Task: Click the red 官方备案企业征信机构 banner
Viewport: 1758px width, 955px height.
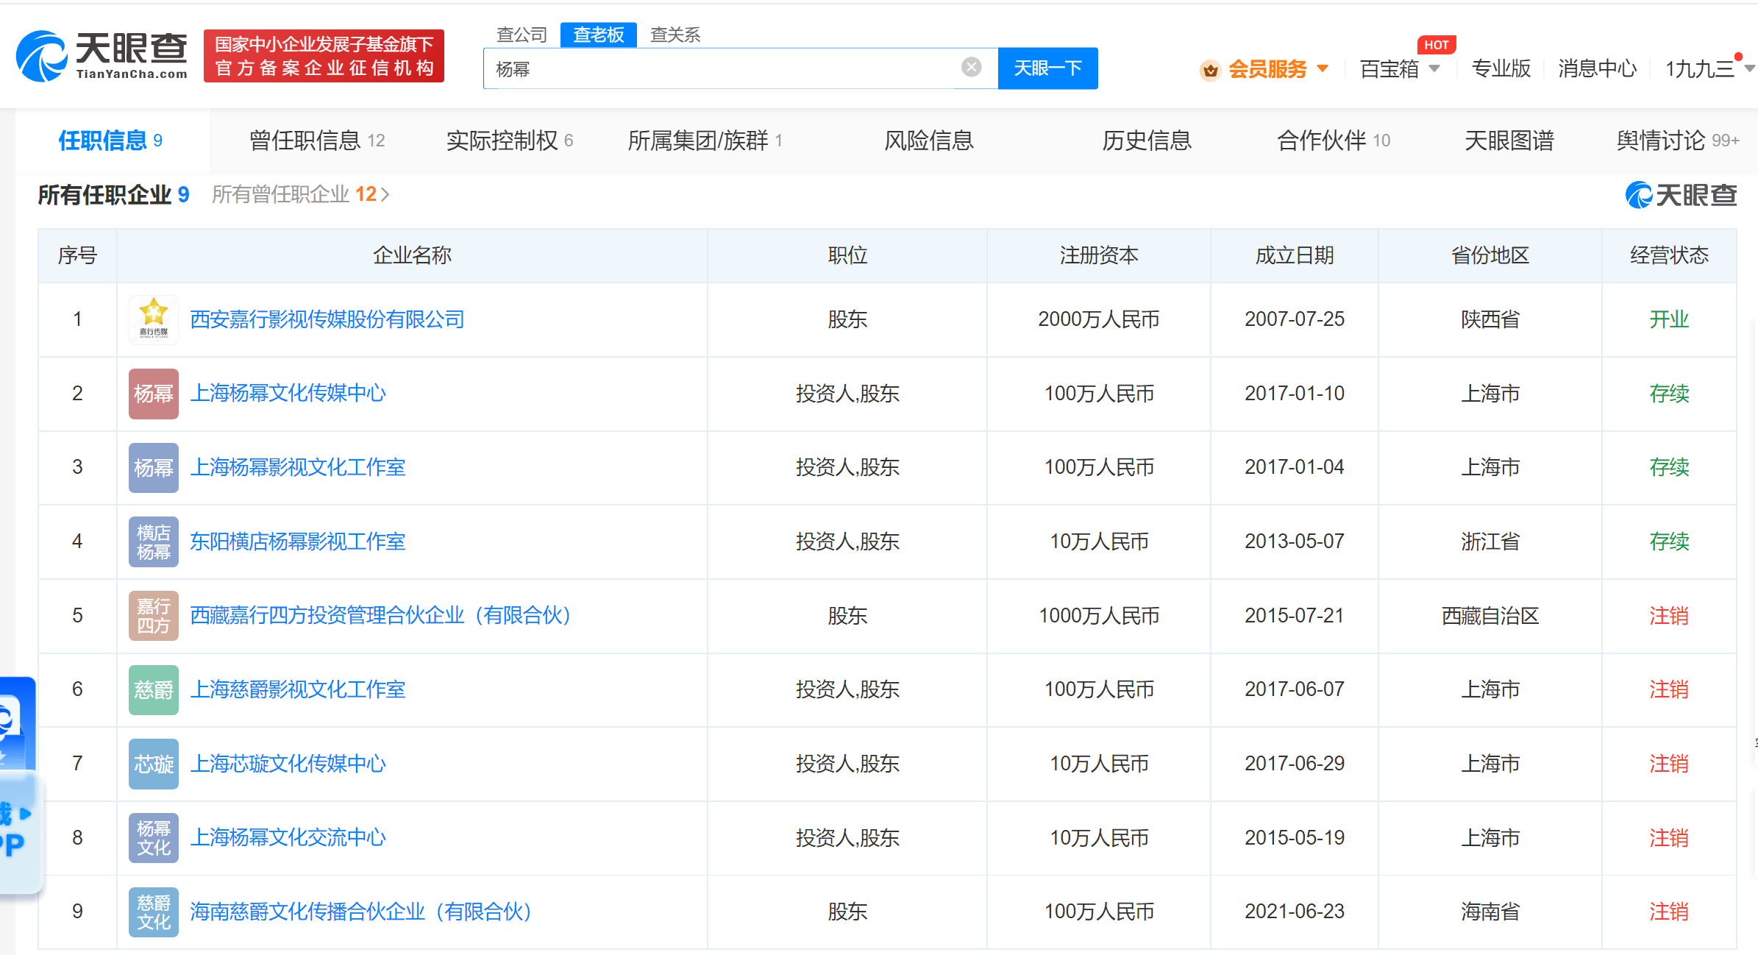Action: (x=324, y=56)
